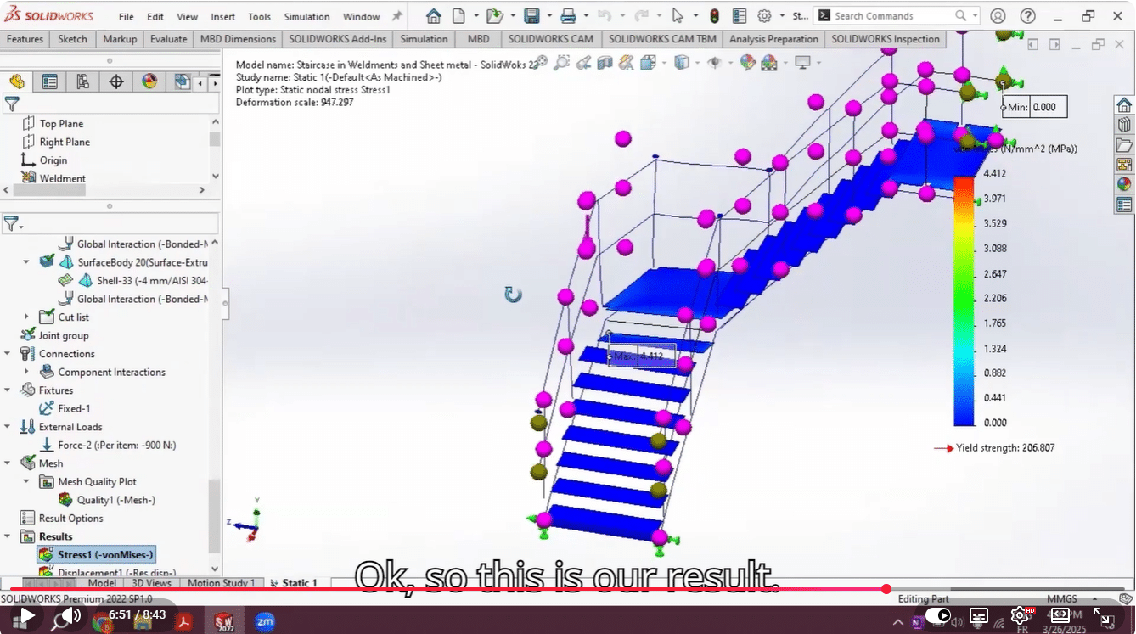
Task: Click the Edit Appearance icon in view toolbar
Action: [747, 62]
